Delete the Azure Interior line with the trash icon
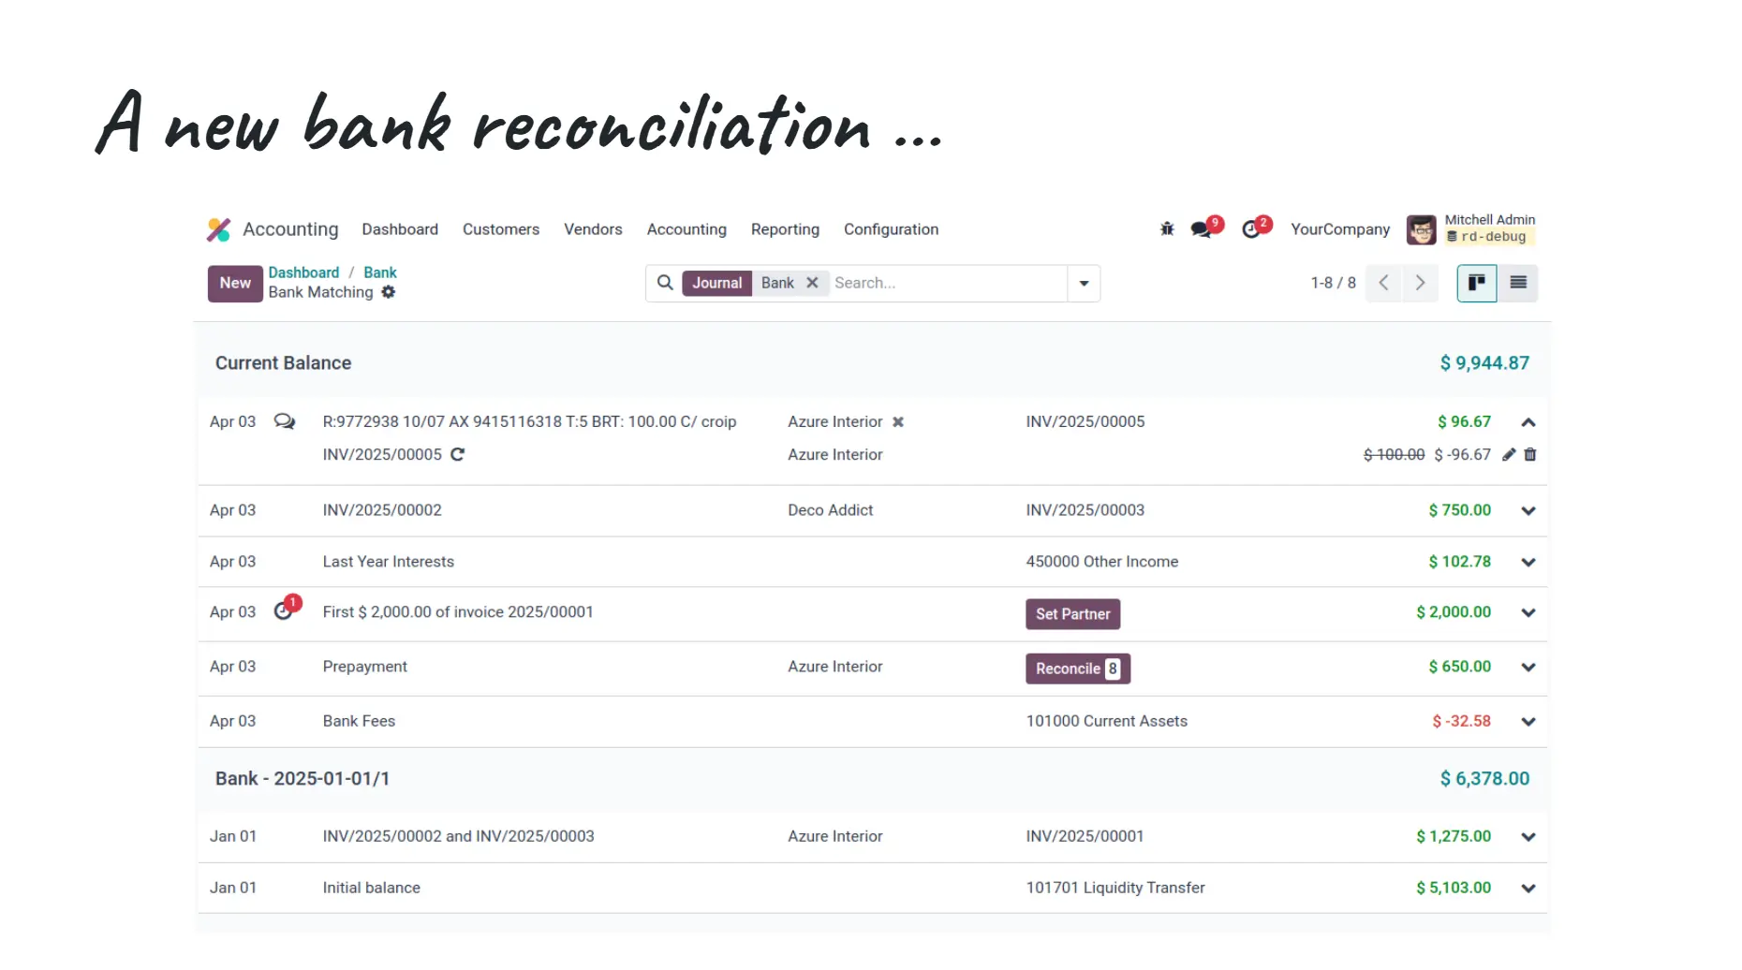This screenshot has height=970, width=1742. point(1530,455)
